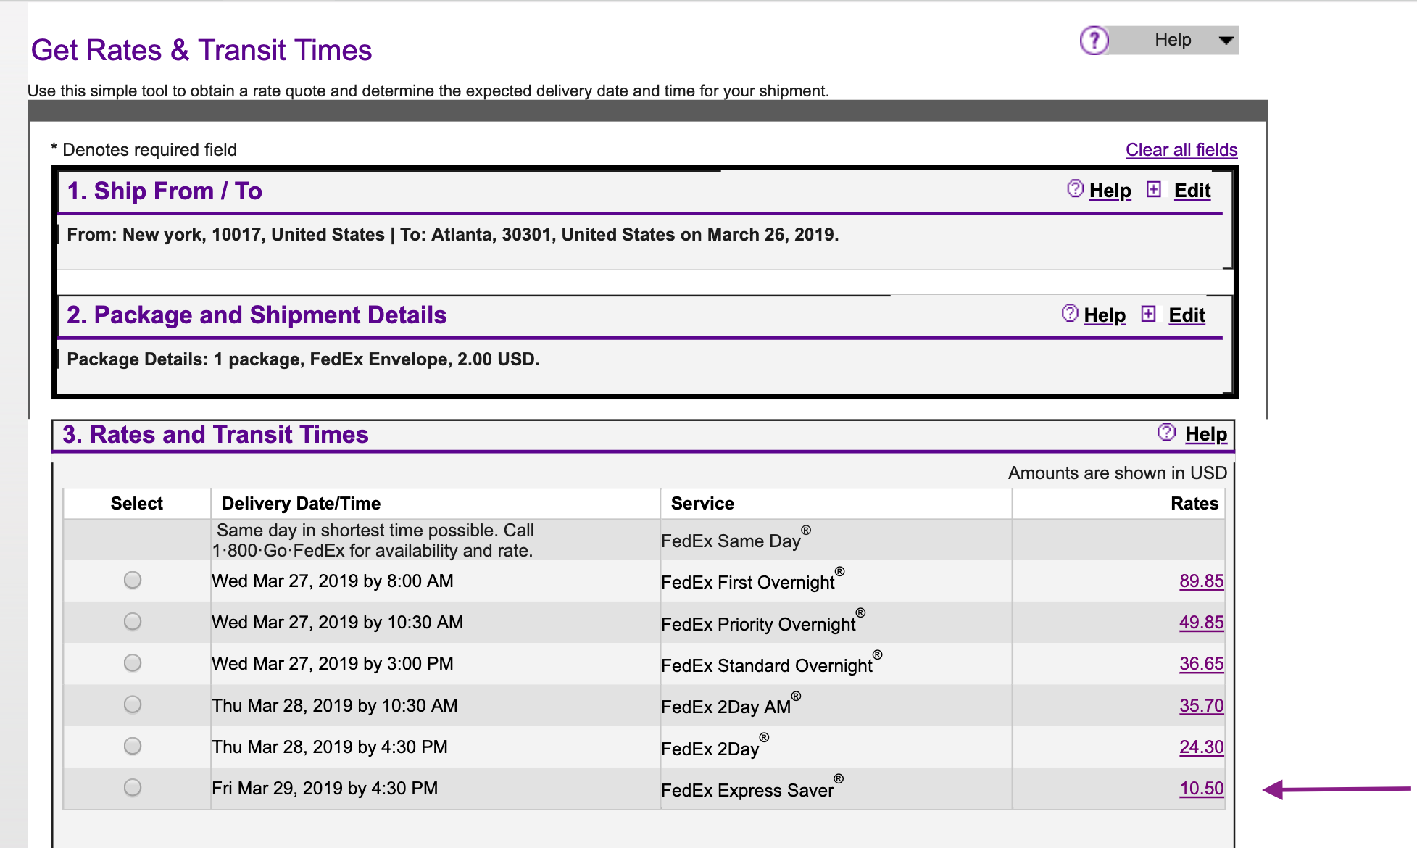Click the Thu Mar 28 by 10:30 AM delivery text
This screenshot has width=1417, height=848.
tap(335, 706)
